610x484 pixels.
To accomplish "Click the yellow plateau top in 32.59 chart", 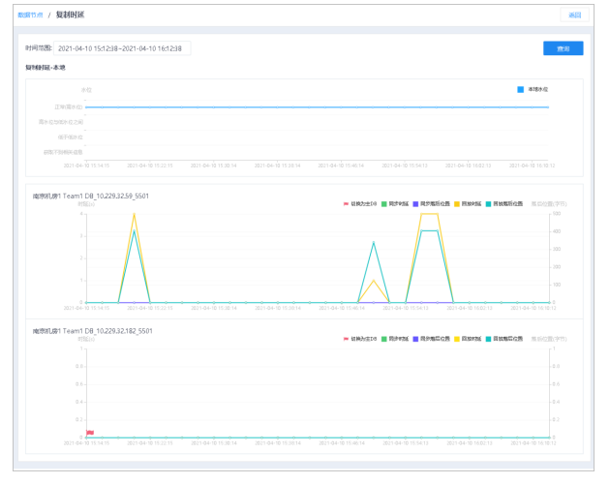I will [430, 214].
